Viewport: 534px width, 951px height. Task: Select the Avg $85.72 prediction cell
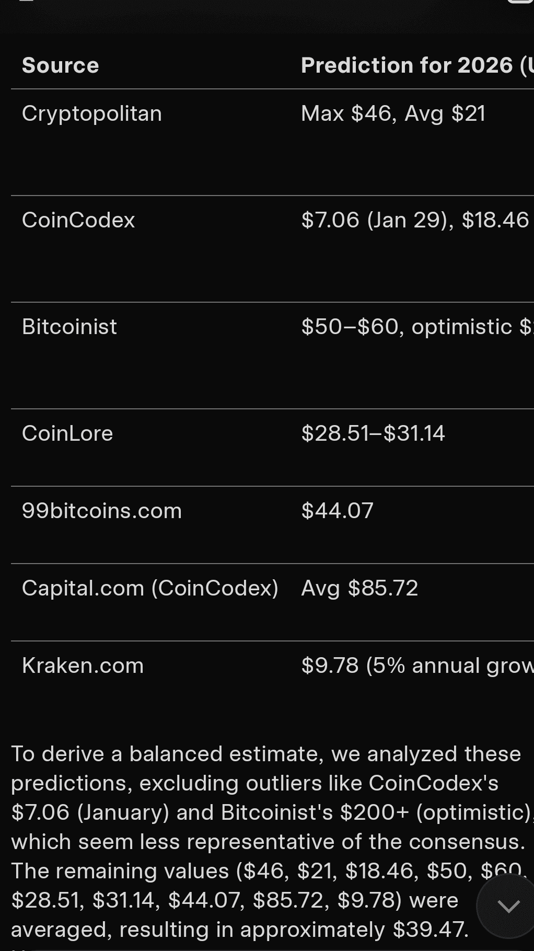359,588
